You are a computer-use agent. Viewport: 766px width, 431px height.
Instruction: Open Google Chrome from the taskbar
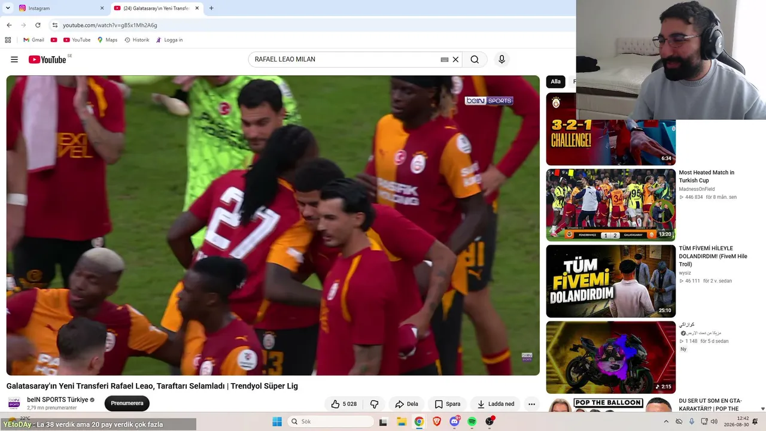pyautogui.click(x=419, y=421)
